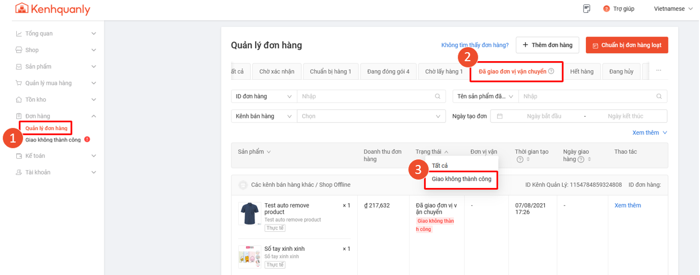Viewport: 700px width, 275px height.
Task: Click the Thêm đơn hàng button
Action: click(547, 45)
